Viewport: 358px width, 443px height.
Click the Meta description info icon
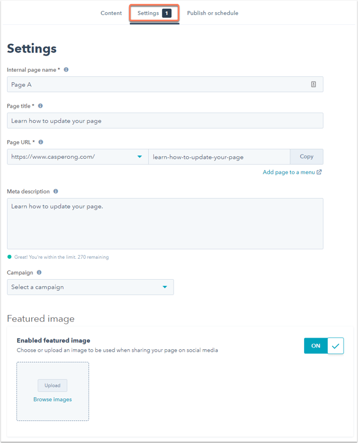click(x=56, y=191)
